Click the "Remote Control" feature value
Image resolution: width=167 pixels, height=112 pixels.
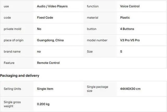tap(48, 63)
